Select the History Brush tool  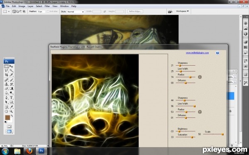coord(11,84)
